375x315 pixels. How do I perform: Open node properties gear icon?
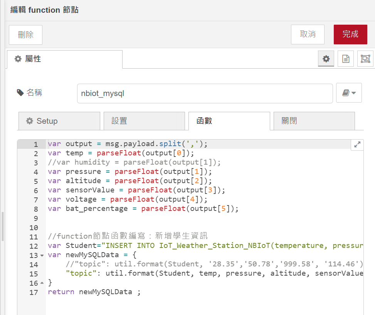[x=326, y=59]
